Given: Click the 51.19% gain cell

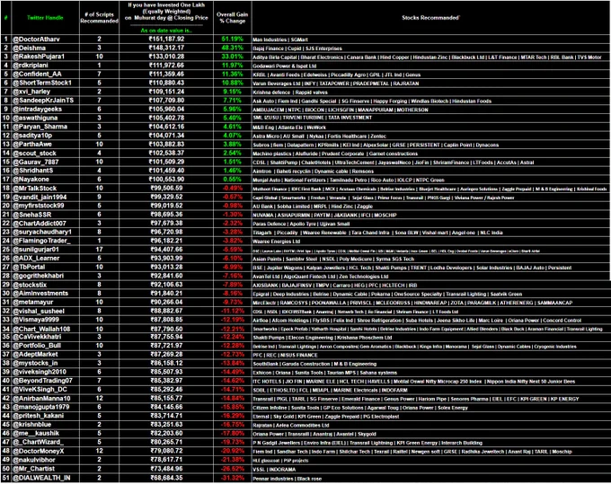Looking at the screenshot, I should point(232,39).
